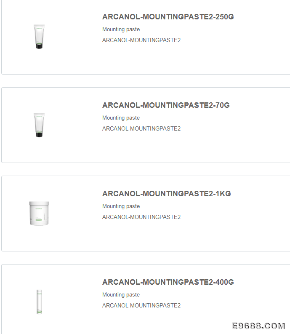Click the 70G mounting paste tube image
Screen dimensions: 290x334
39,125
